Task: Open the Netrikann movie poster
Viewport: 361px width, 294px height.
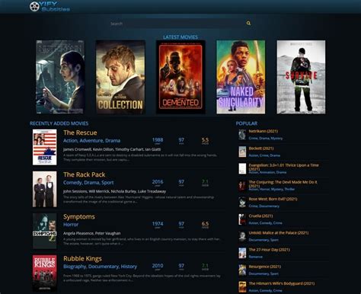Action: (x=60, y=77)
